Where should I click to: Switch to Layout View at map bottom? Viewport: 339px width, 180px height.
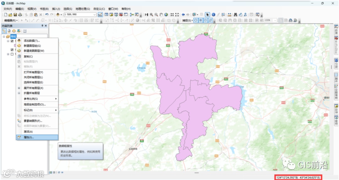pyautogui.click(x=54, y=172)
